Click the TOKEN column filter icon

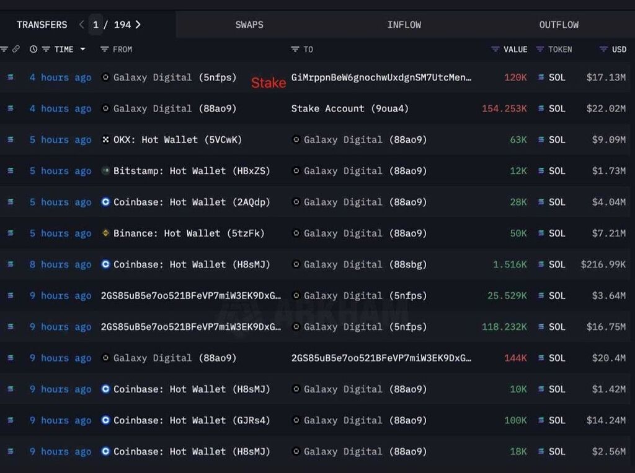tap(540, 50)
